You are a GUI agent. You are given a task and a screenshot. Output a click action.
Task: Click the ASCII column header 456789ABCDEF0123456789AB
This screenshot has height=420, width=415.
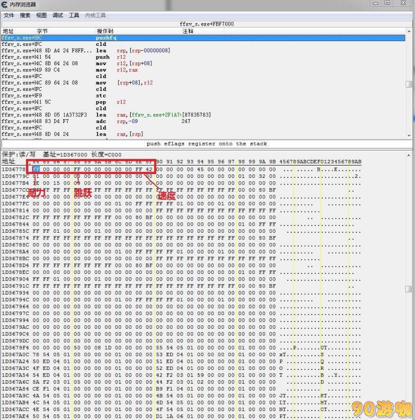320,161
